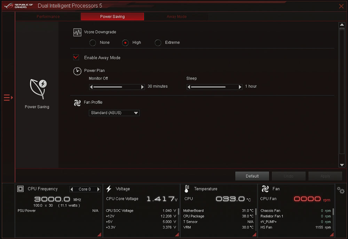Click the Fan panel fan icon
The image size is (348, 239).
click(265, 189)
